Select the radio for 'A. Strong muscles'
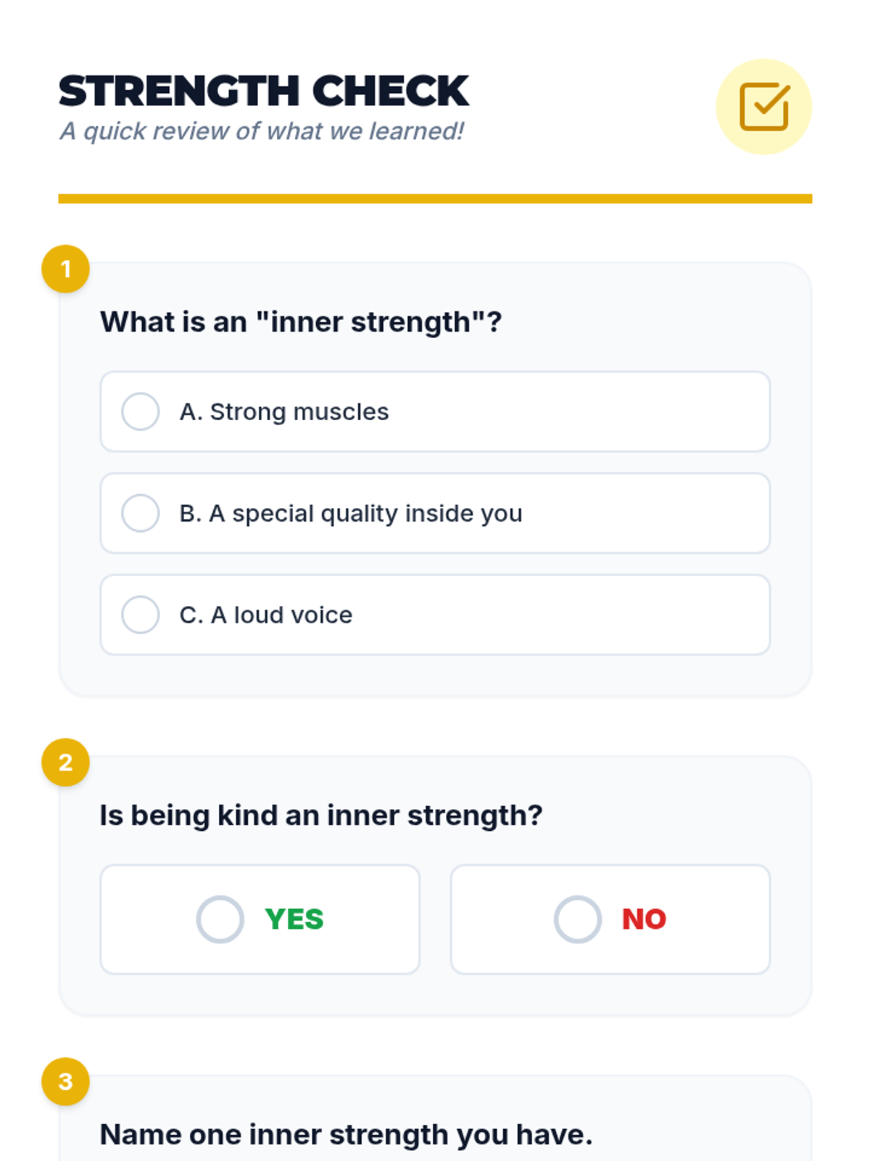This screenshot has height=1161, width=870. click(x=141, y=411)
